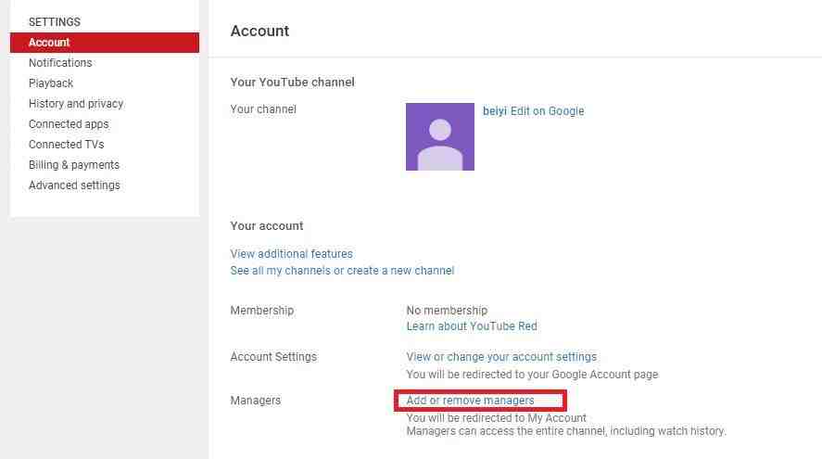Open the View additional features link

pyautogui.click(x=291, y=254)
